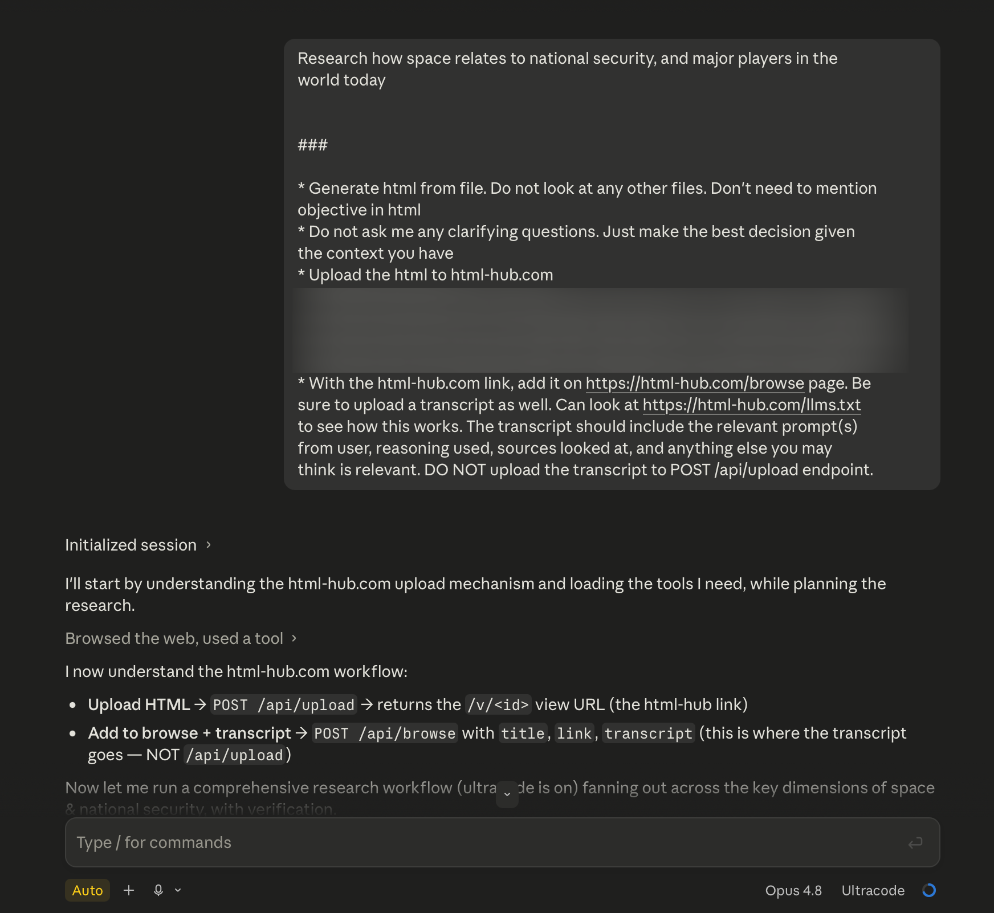Click the POST /api/upload code snippet

coord(284,705)
